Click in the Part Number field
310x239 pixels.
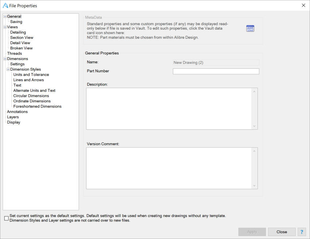[x=216, y=71]
